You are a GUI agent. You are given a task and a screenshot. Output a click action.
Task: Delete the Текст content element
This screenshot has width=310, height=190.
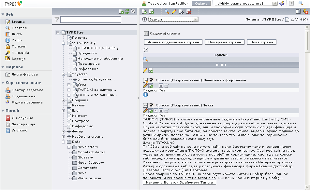point(166,111)
